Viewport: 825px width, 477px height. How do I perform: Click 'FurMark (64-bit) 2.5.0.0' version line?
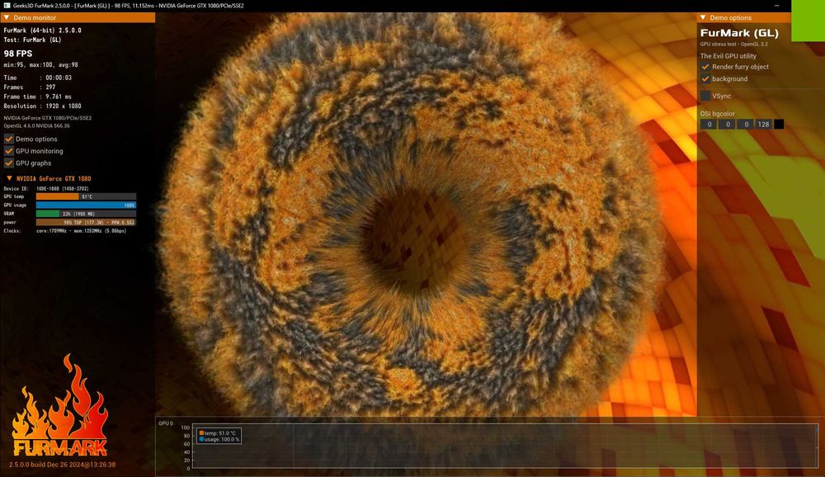pos(43,30)
